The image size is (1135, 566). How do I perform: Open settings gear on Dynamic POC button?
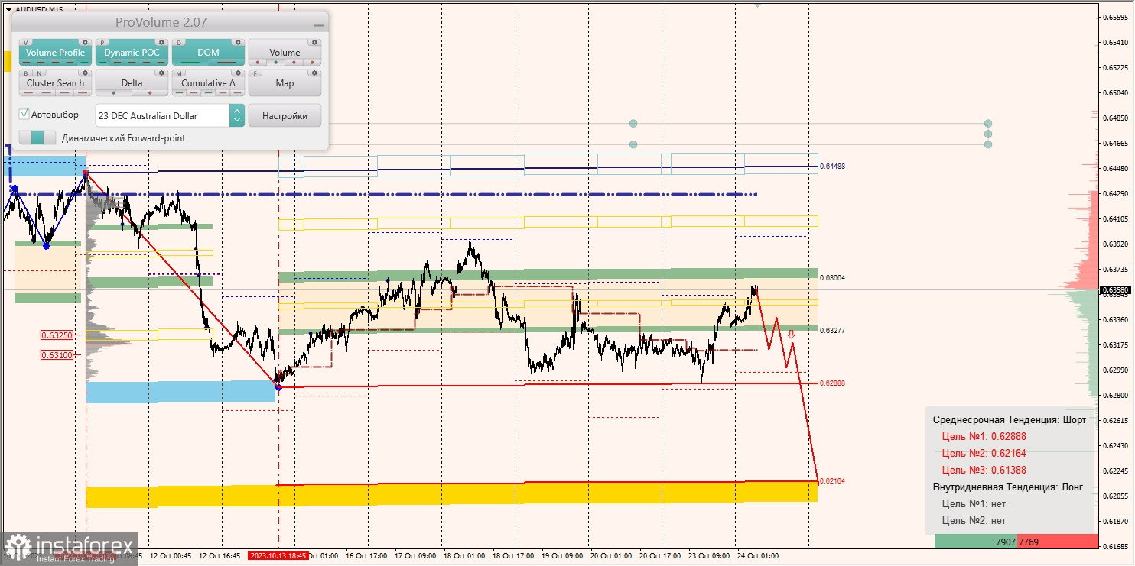click(161, 42)
